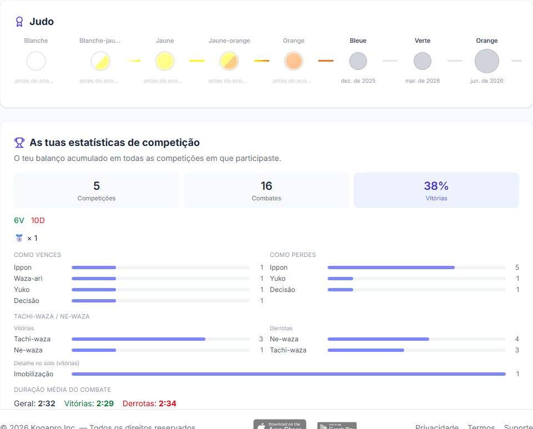Click the Judo ribbon badge icon

point(19,22)
